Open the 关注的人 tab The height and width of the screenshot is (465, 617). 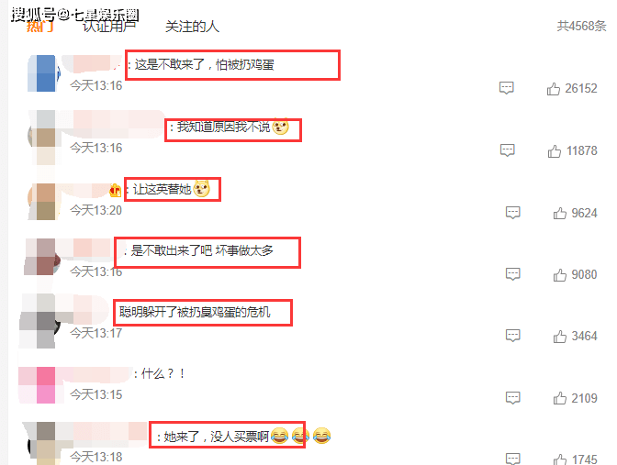(x=192, y=27)
